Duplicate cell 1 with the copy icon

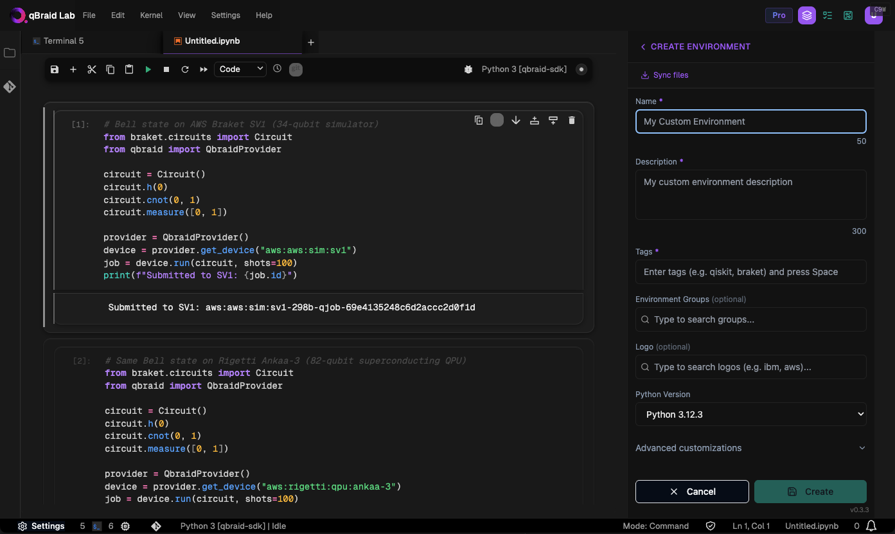(x=479, y=120)
